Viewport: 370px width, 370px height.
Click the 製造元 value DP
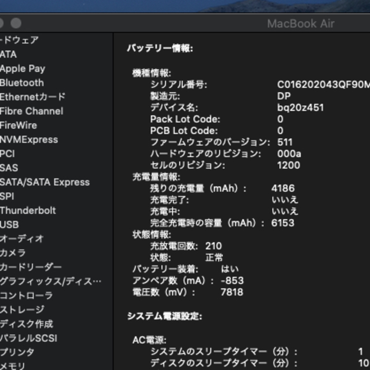pos(284,96)
